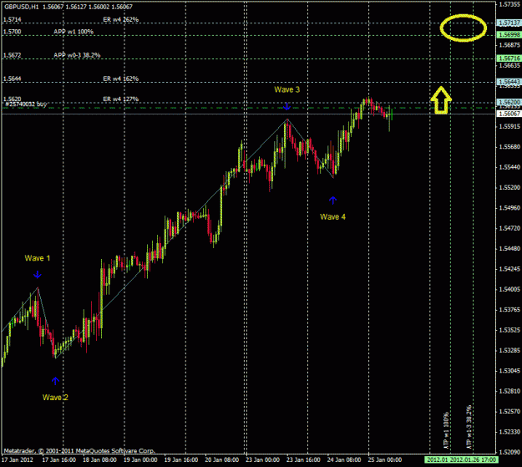Select the vertical 'ATP w1 100%' label
Screen dimensions: 522x467
446,429
